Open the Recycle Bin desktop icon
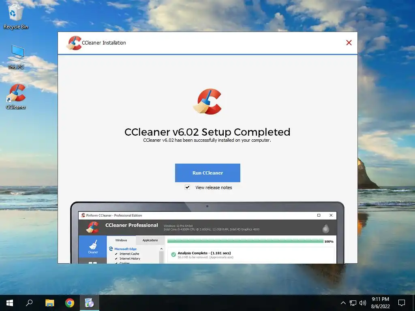This screenshot has height=311, width=415. (16, 16)
